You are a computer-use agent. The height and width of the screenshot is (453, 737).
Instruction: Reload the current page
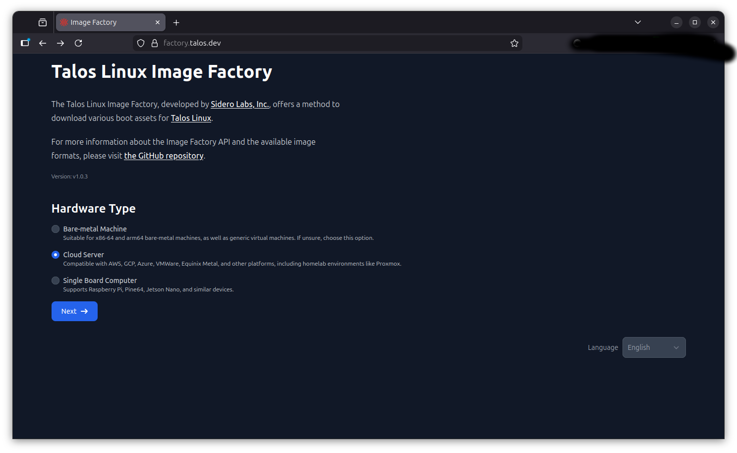pos(78,43)
